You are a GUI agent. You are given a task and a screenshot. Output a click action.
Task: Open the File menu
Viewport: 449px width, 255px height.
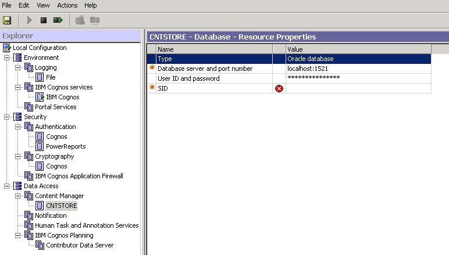point(6,5)
